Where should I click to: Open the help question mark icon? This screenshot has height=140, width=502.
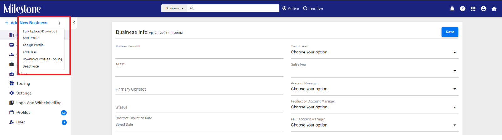click(462, 9)
